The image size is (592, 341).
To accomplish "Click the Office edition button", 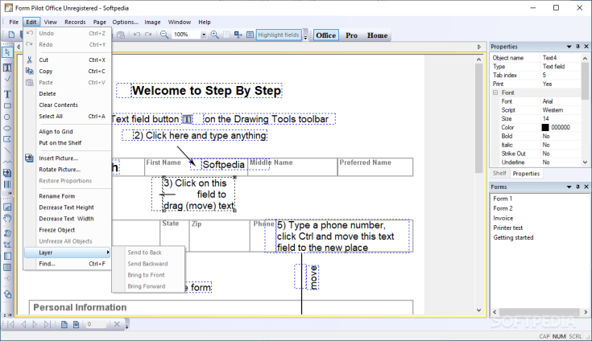I will point(326,35).
